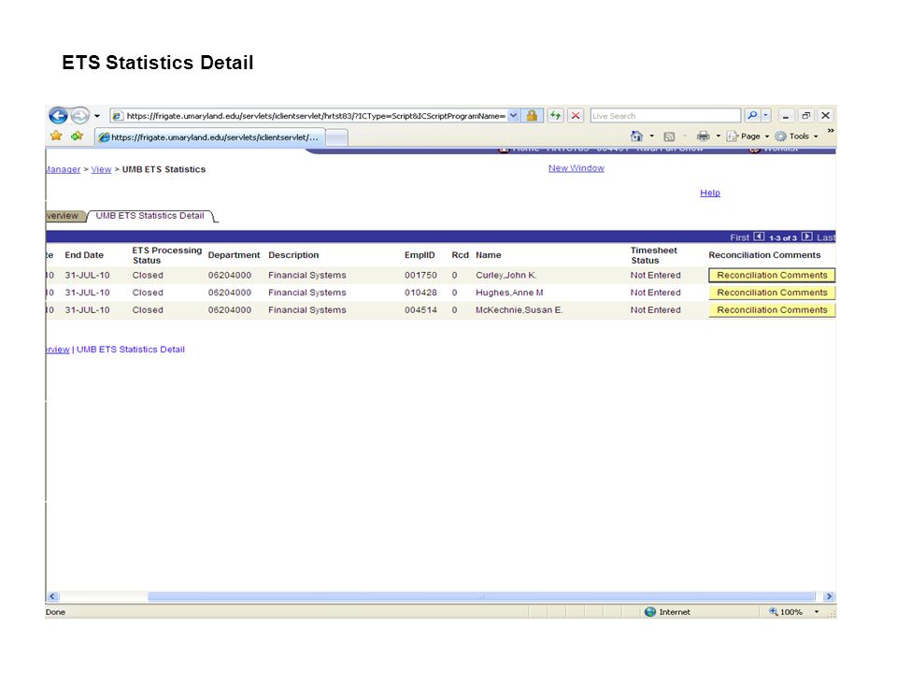Click the security padlock icon
The height and width of the screenshot is (673, 897).
tap(532, 116)
